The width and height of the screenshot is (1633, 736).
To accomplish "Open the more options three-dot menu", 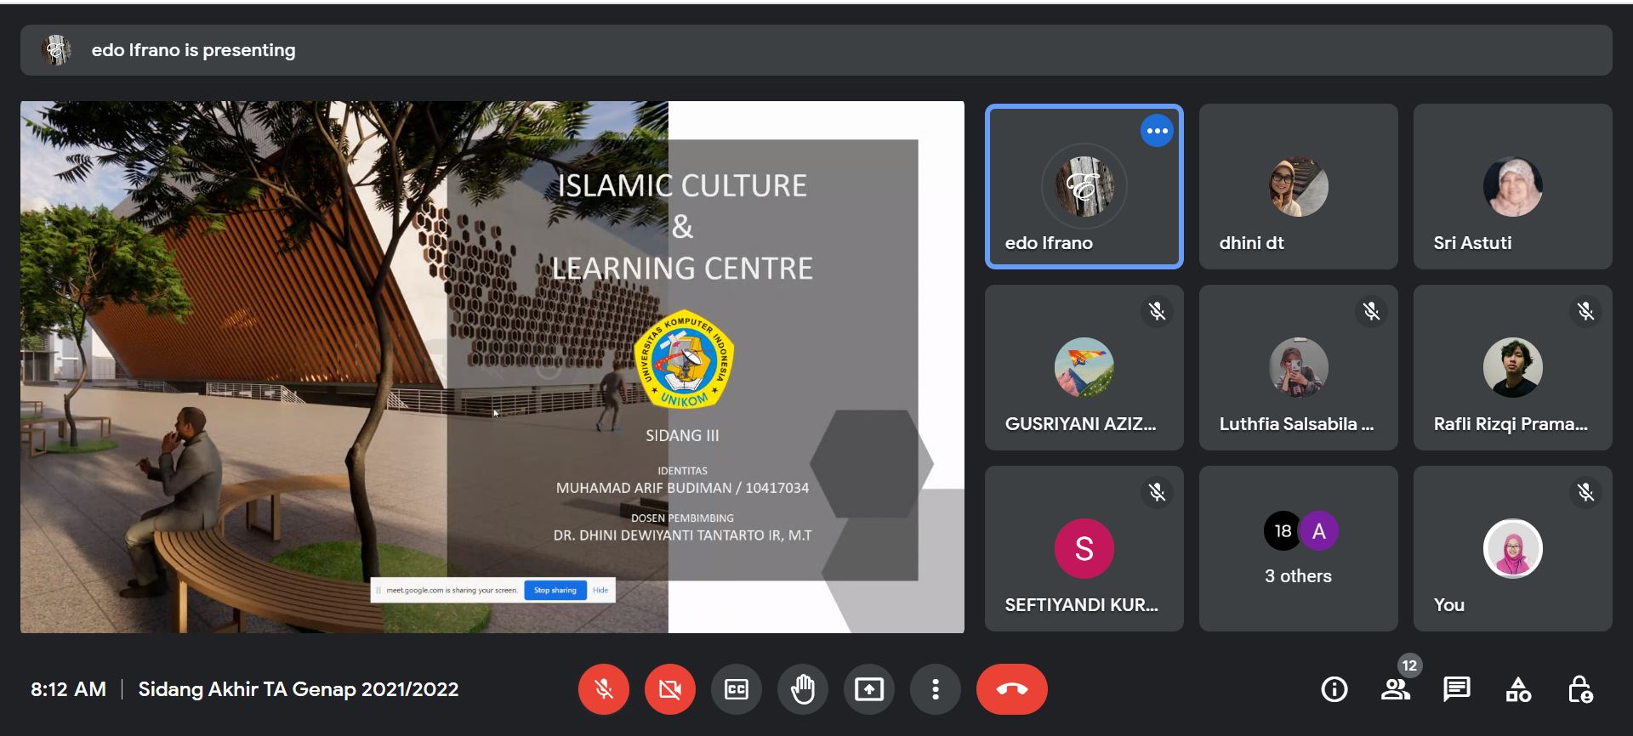I will click(x=935, y=689).
